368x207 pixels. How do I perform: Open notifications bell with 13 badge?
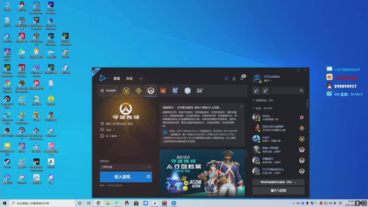pyautogui.click(x=242, y=78)
